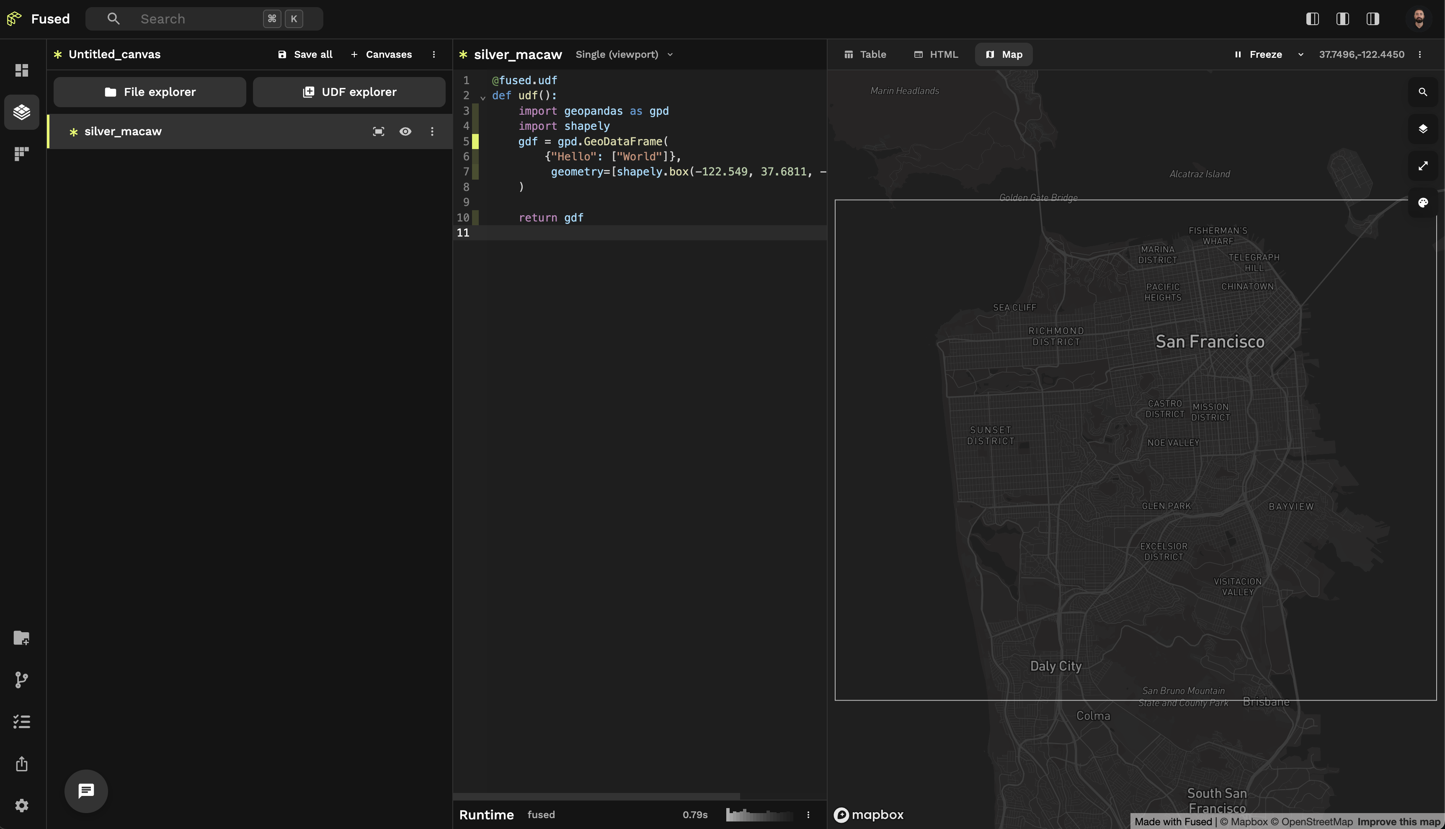Open the share export sidebar icon
1445x829 pixels.
pos(22,764)
